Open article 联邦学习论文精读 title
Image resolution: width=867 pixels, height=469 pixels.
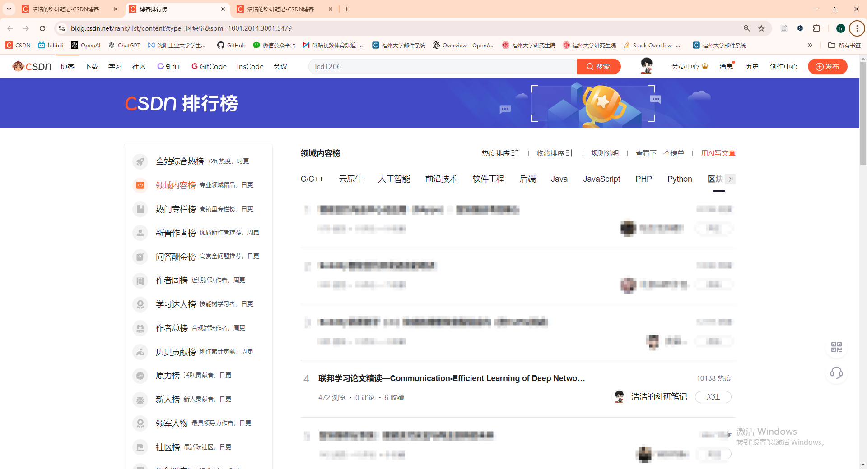[x=452, y=378]
